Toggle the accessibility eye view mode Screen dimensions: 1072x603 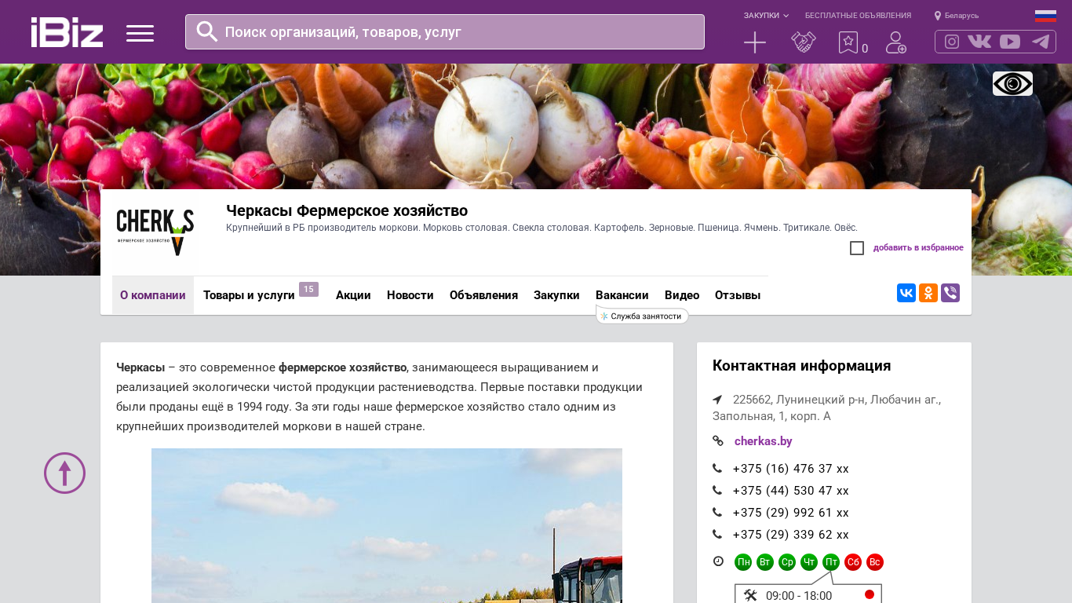pyautogui.click(x=1012, y=83)
